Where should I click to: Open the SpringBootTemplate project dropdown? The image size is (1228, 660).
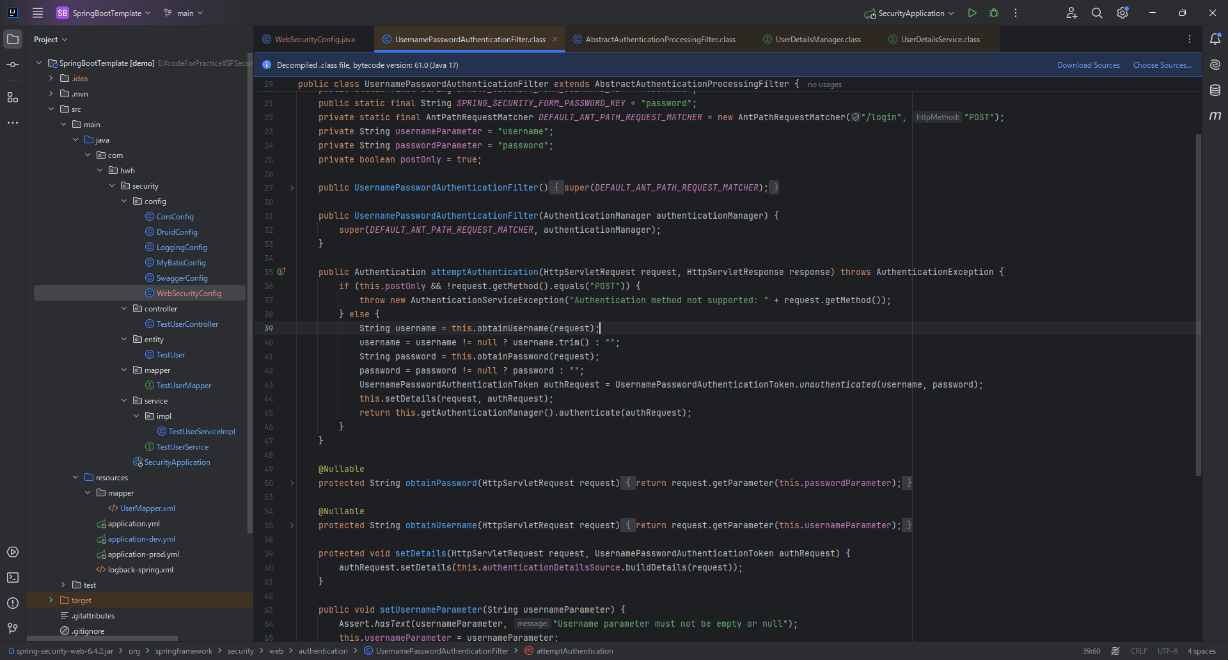103,13
